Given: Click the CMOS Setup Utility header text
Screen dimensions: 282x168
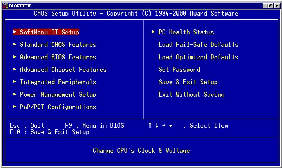Looking at the screenshot, I should (136, 13).
